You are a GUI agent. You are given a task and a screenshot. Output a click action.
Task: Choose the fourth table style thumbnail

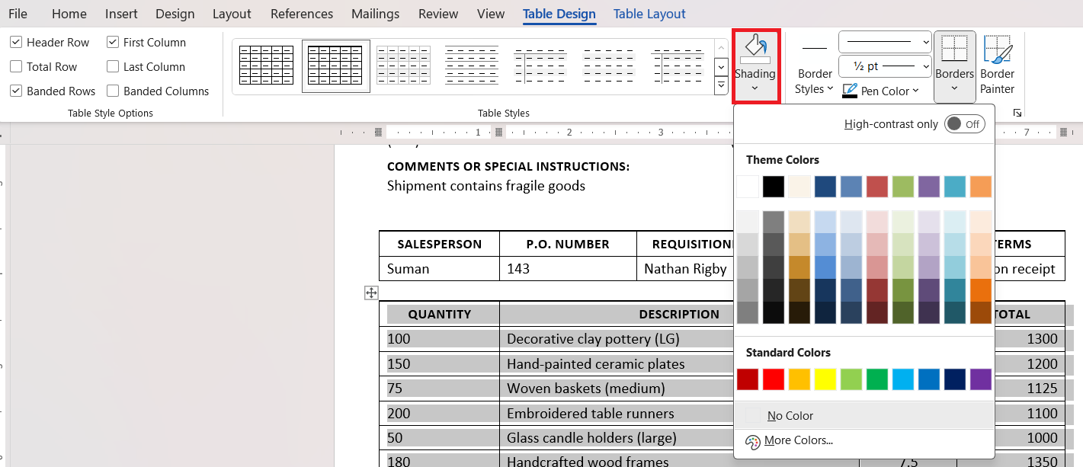coord(472,65)
